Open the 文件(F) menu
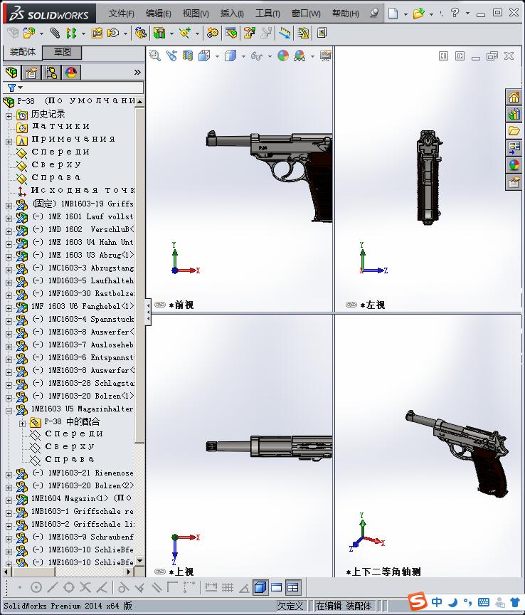Viewport: 525px width, 615px height. (121, 14)
